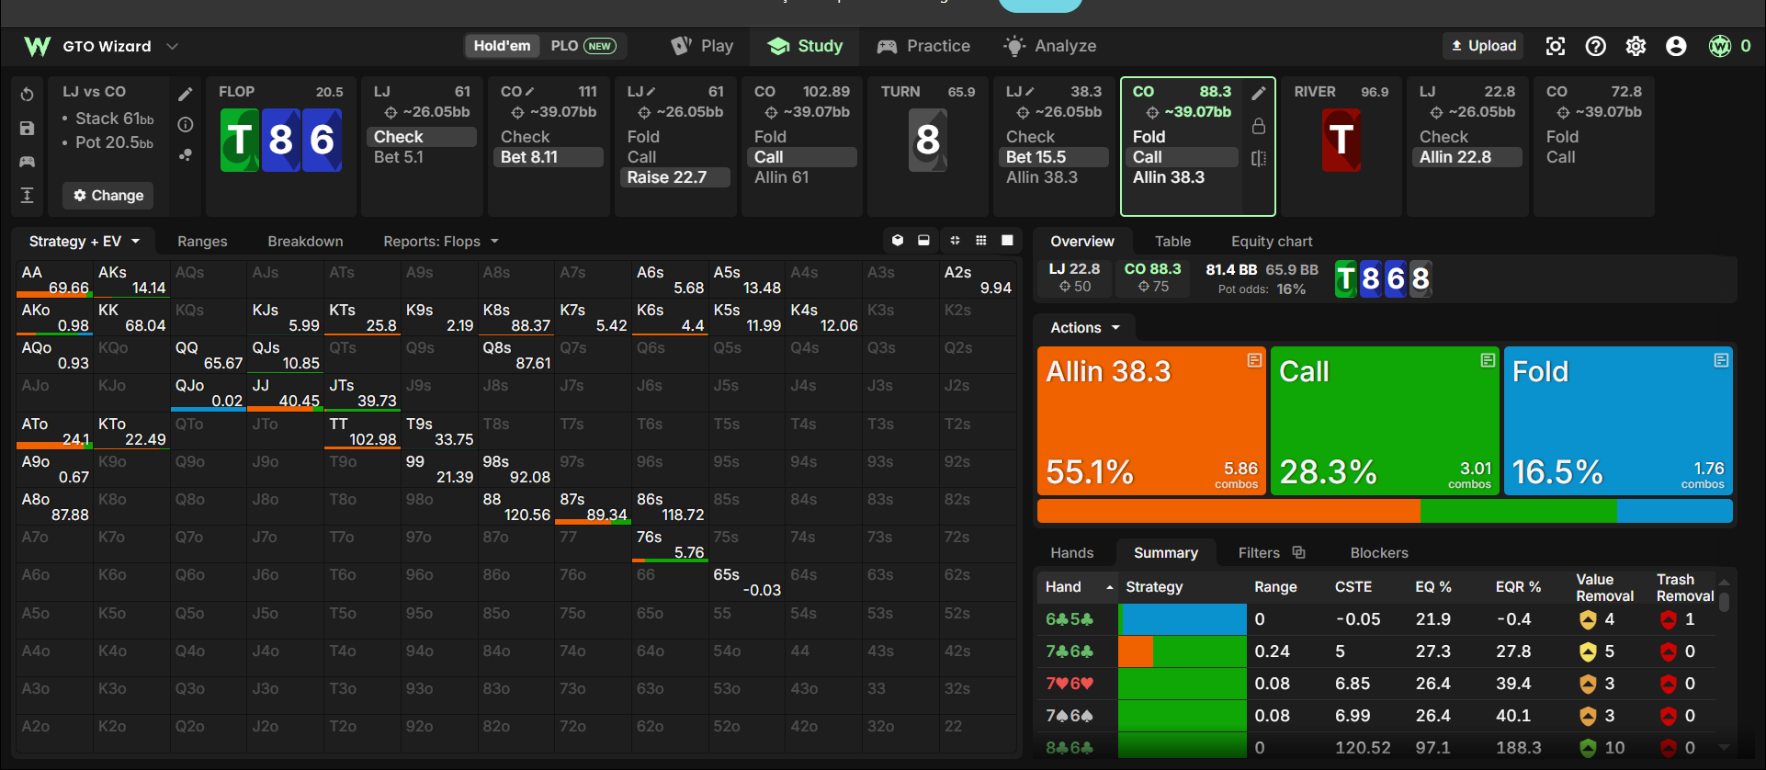Select the 3x3 grid view icon
1766x770 pixels.
pos(981,241)
